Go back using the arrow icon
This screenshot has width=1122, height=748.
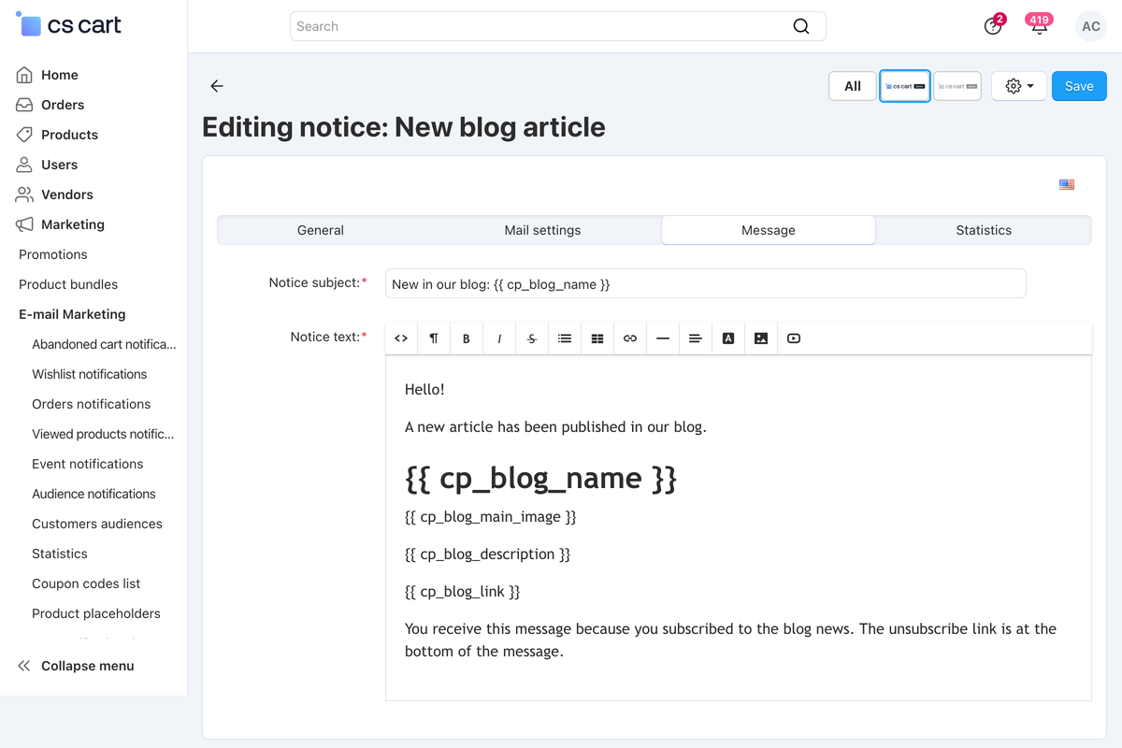click(x=217, y=86)
